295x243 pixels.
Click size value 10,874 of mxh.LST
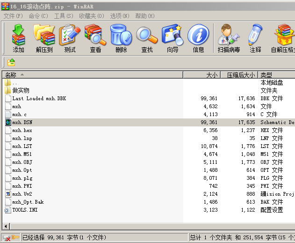209,146
